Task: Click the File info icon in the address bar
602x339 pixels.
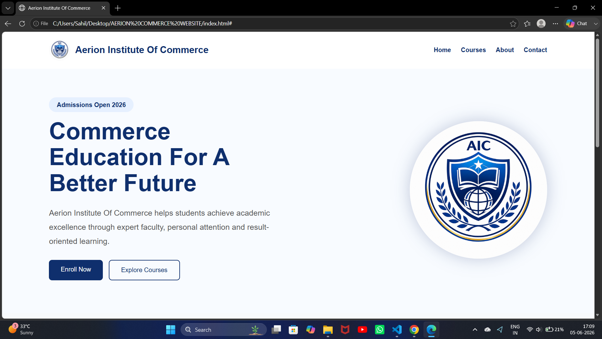Action: tap(36, 24)
